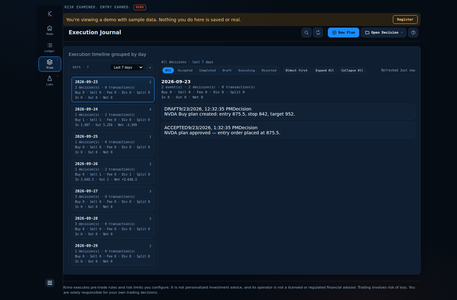Open the DRAFT NVDA Buy plan event

point(288,111)
